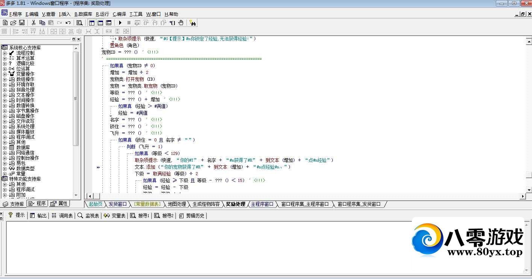
Task: Select the 变量表 output tab
Action: click(x=115, y=215)
